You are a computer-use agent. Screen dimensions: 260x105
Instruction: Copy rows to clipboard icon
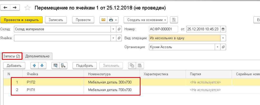coord(132,66)
